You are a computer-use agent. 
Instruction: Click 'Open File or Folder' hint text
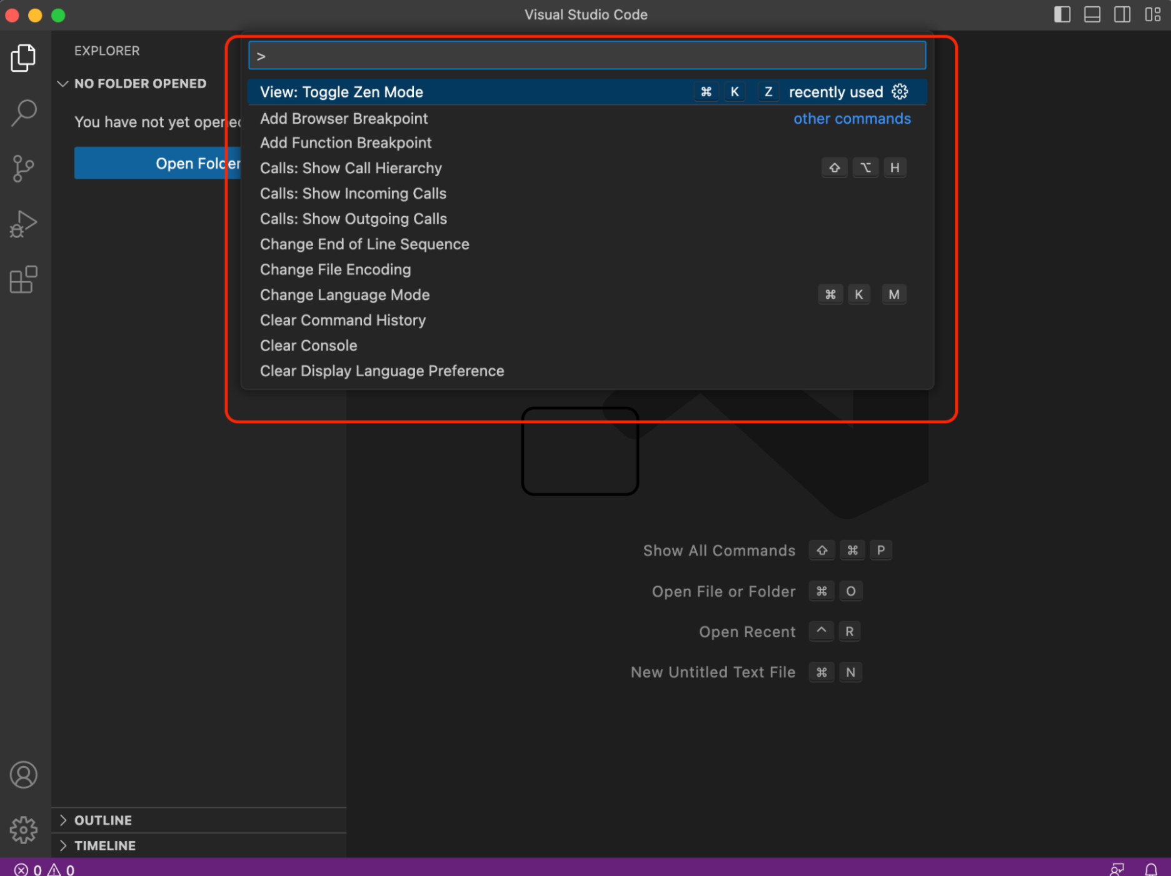pyautogui.click(x=723, y=591)
